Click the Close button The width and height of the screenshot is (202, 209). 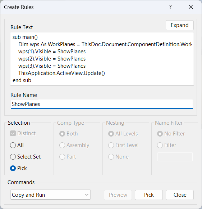point(180,195)
